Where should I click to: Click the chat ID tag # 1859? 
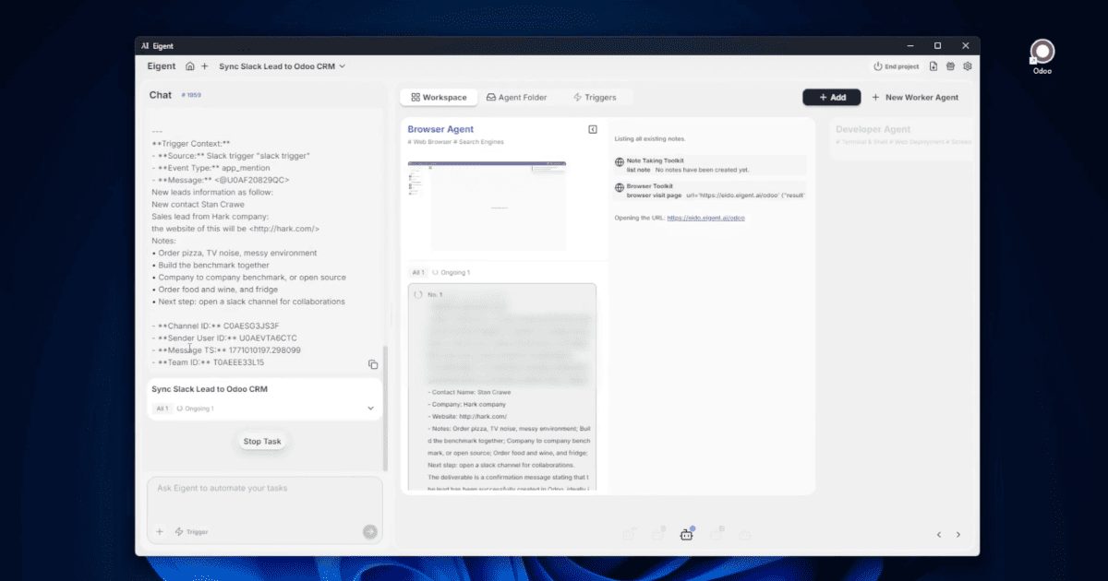click(191, 95)
